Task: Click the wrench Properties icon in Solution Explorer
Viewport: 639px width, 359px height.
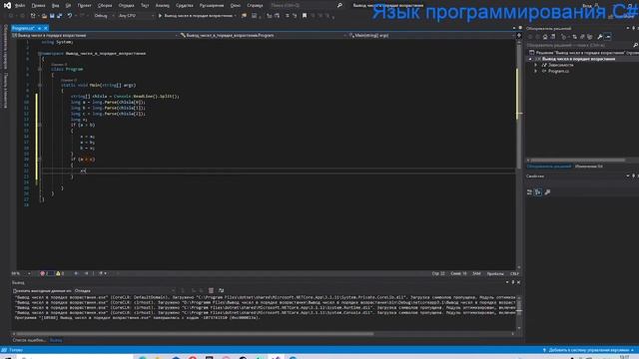Action: [x=600, y=37]
